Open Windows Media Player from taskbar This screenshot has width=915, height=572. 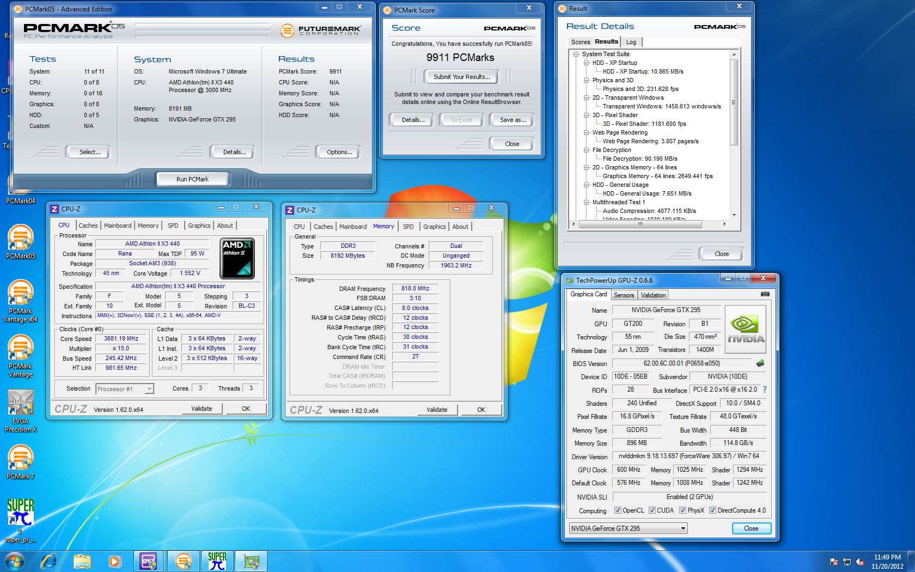[114, 561]
